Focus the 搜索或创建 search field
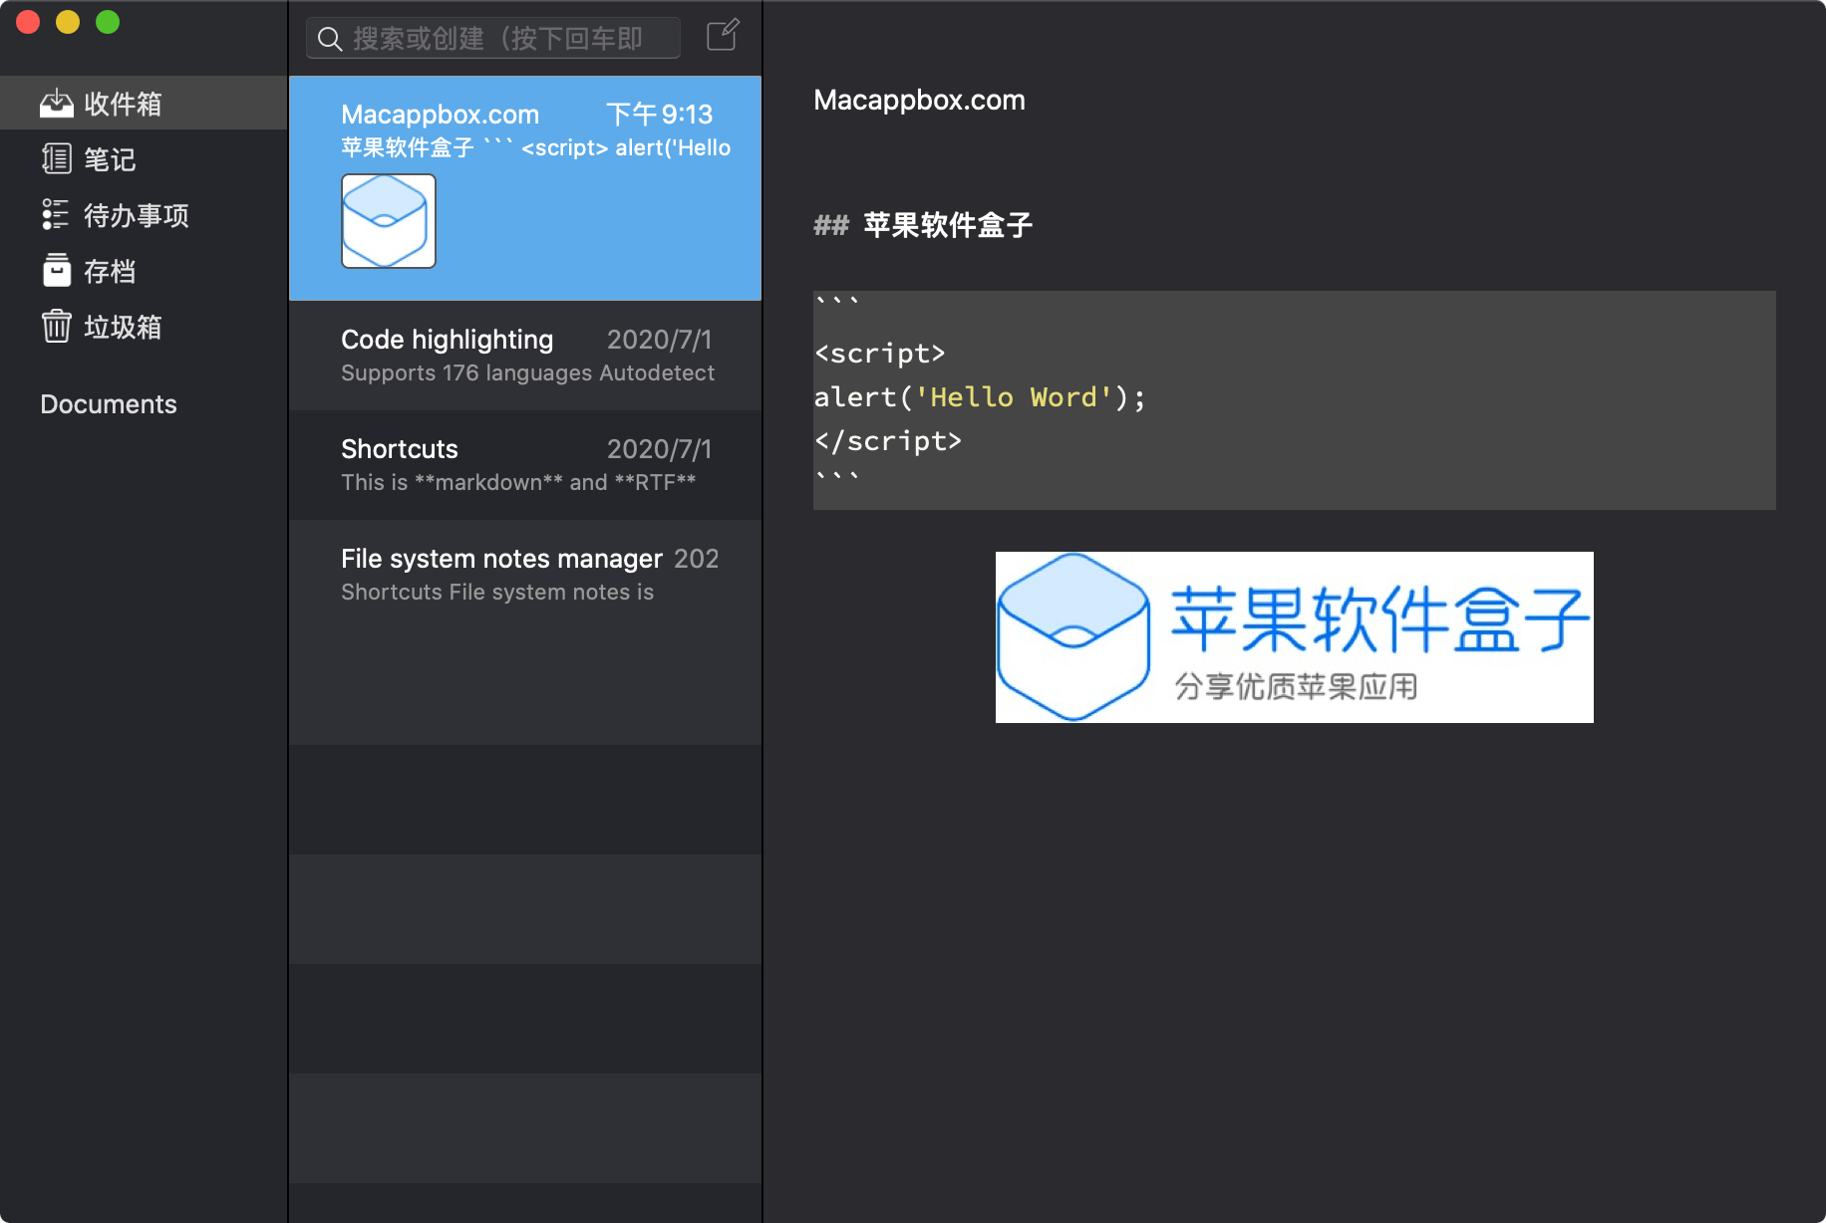This screenshot has height=1223, width=1826. coord(493,38)
